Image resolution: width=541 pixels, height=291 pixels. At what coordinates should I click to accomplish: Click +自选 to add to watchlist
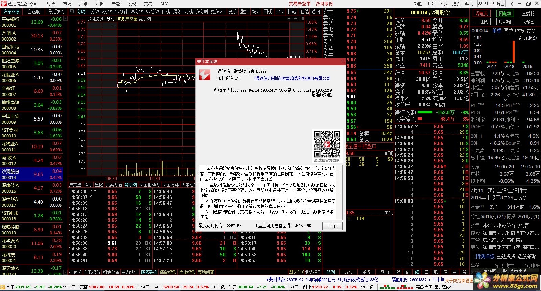pos(304,11)
